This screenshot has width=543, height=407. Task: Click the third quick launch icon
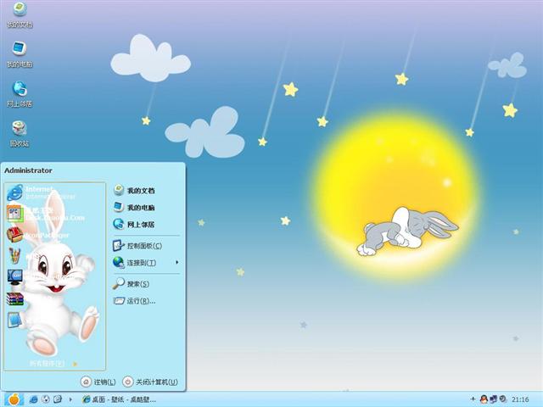(x=58, y=399)
